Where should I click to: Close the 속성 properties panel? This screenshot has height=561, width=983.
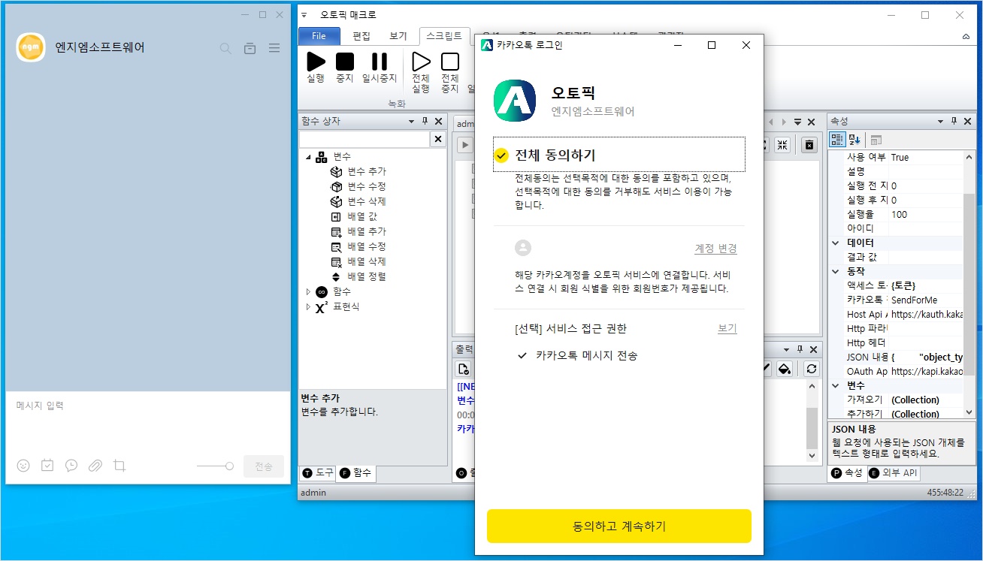[x=967, y=122]
